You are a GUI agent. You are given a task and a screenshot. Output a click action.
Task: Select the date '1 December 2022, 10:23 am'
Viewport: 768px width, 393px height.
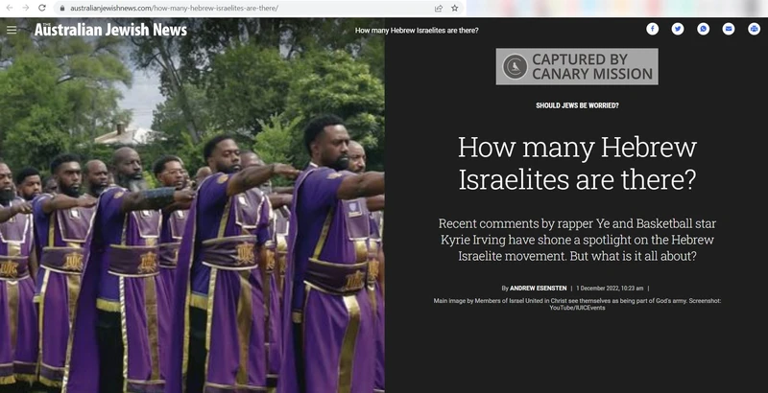[610, 289]
